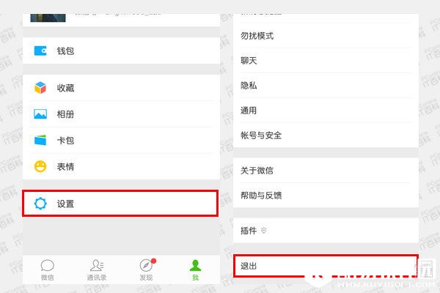
Task: Open 帮助与反馈 help and feedback
Action: click(326, 196)
